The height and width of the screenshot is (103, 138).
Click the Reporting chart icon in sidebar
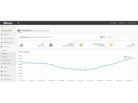(x=2, y=47)
